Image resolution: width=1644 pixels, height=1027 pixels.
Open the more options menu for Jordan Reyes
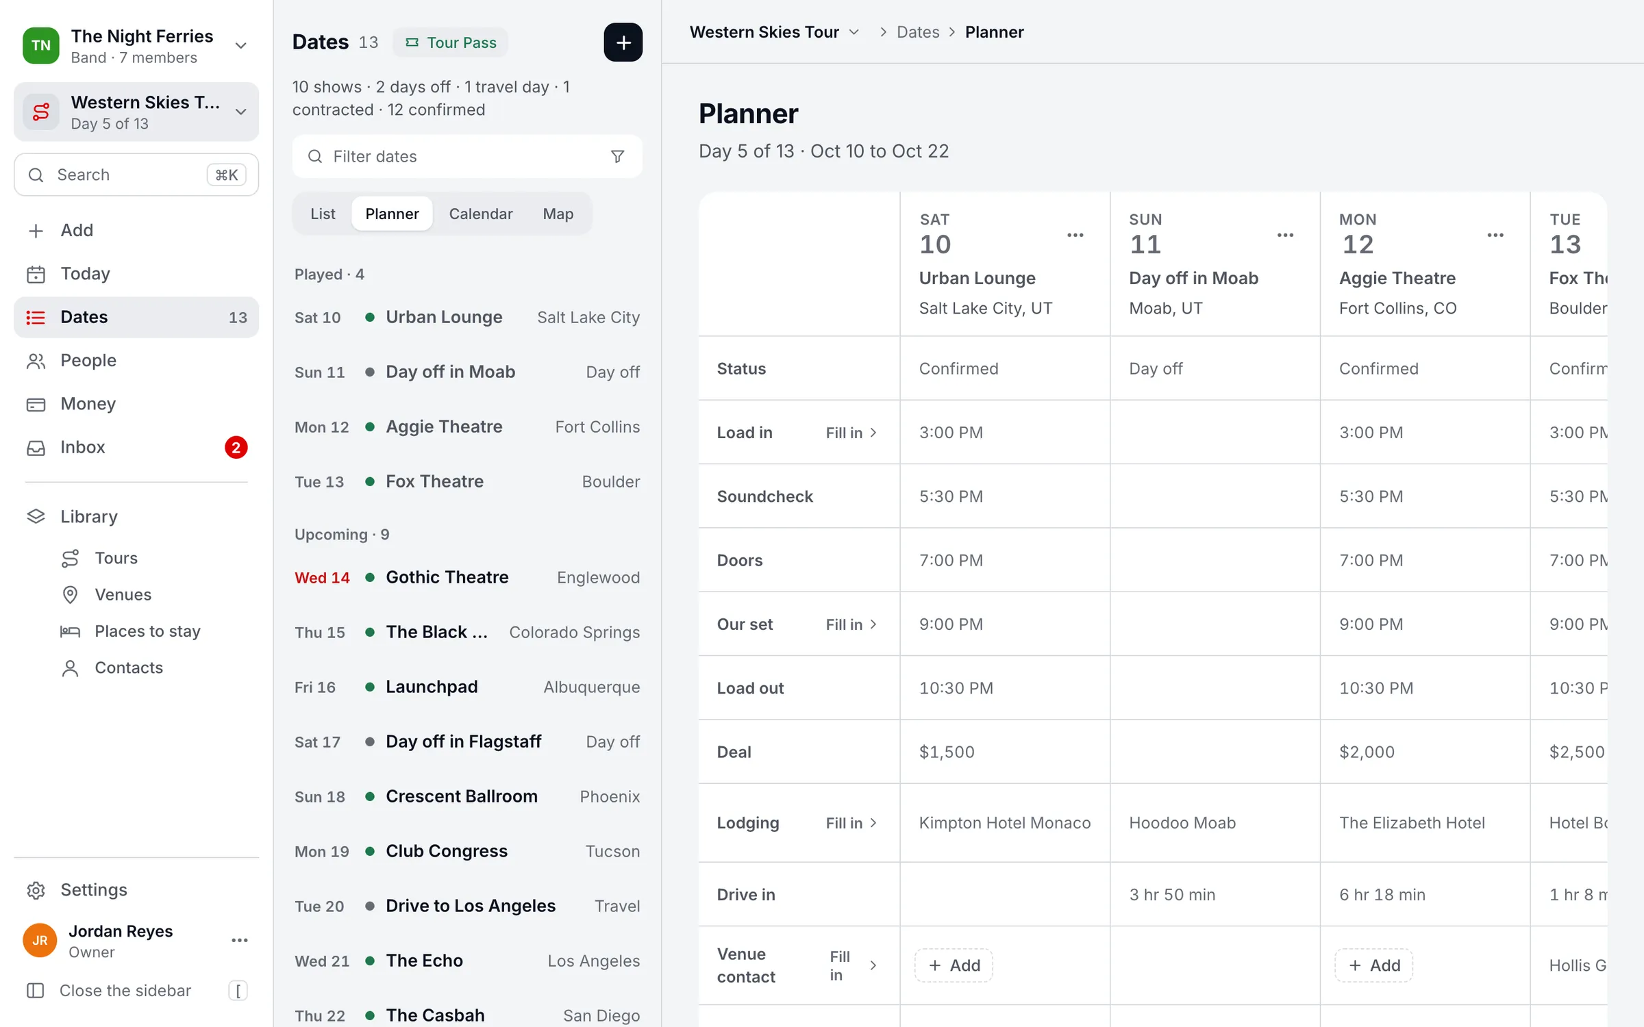tap(240, 941)
